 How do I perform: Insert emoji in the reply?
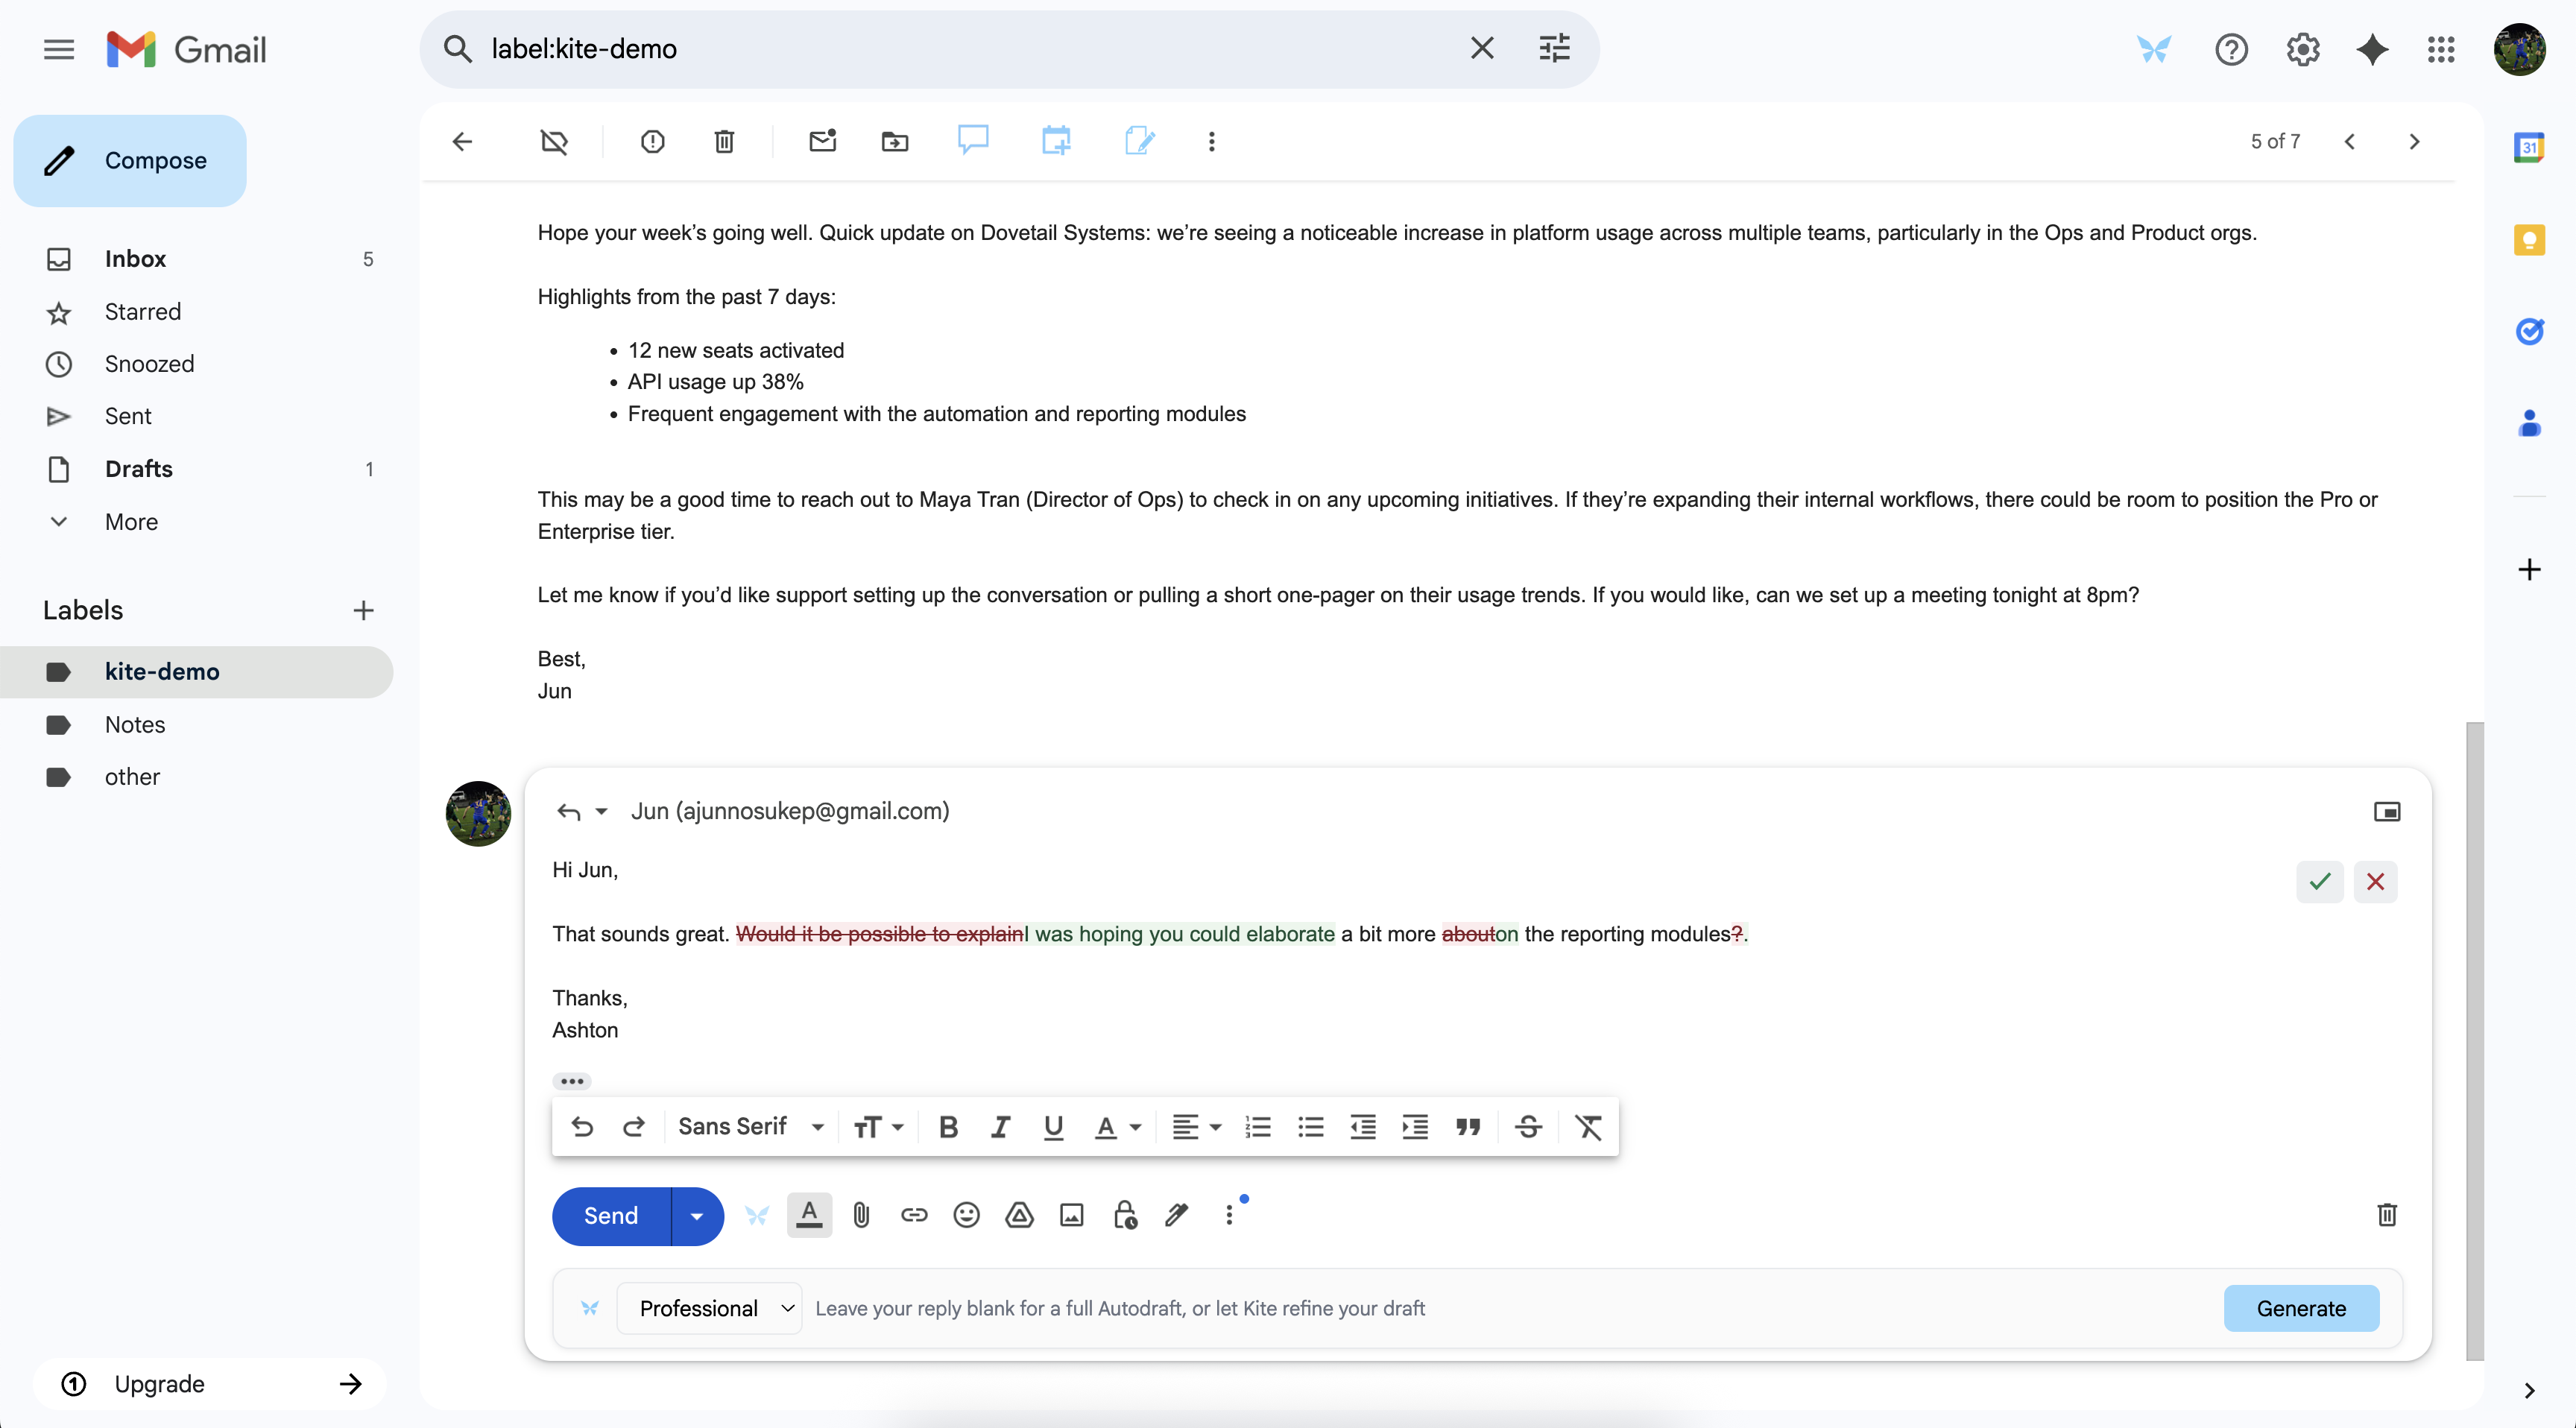[x=966, y=1215]
